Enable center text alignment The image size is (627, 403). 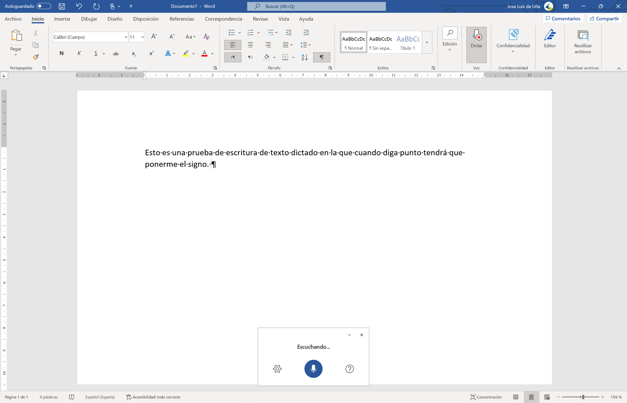[250, 45]
